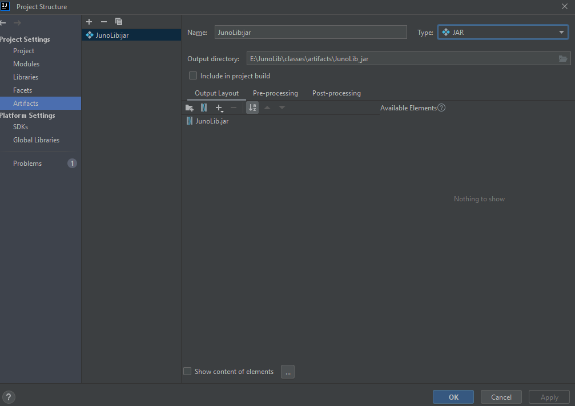Click the Cancel button
Image resolution: width=575 pixels, height=406 pixels.
pos(501,397)
